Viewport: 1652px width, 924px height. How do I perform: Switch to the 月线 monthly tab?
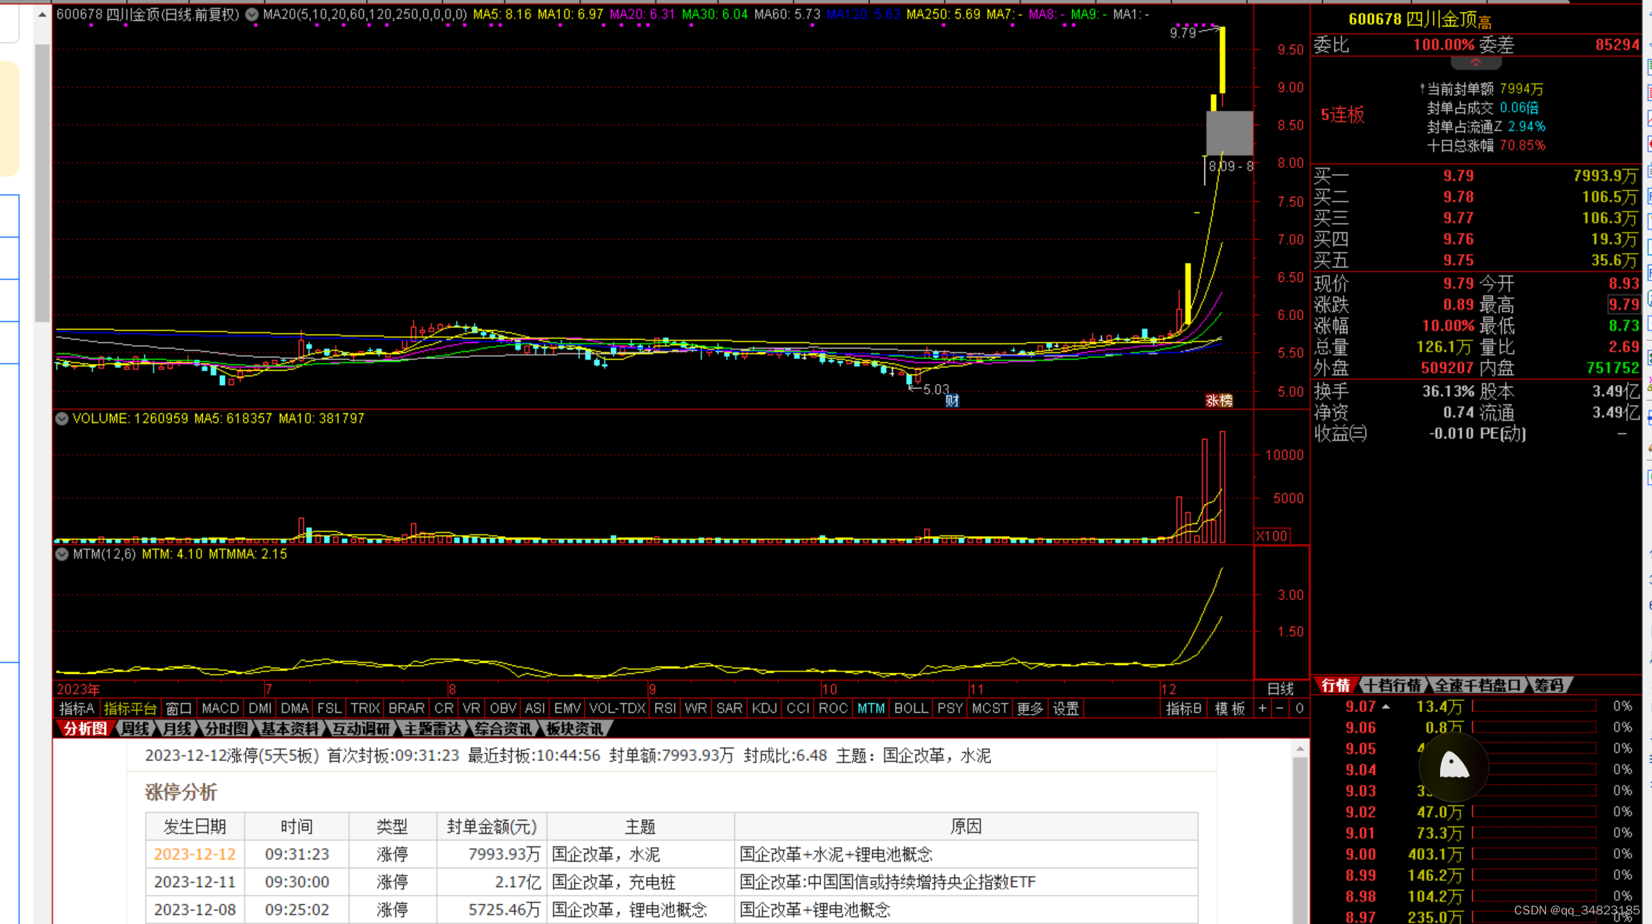coord(176,729)
